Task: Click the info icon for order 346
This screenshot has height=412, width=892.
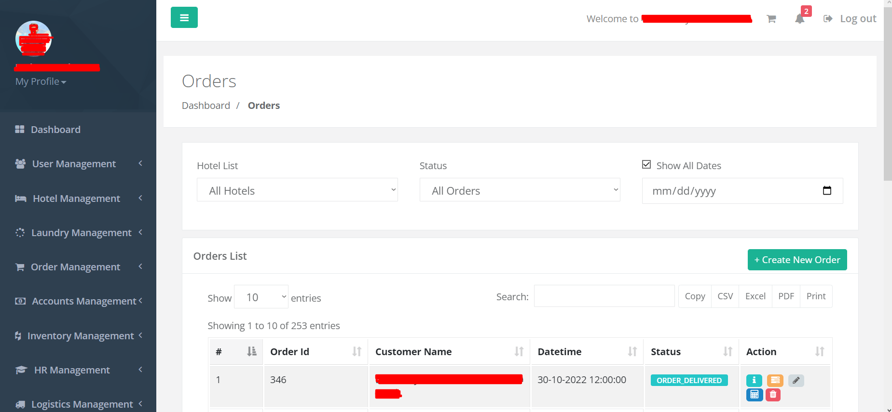Action: click(x=754, y=380)
